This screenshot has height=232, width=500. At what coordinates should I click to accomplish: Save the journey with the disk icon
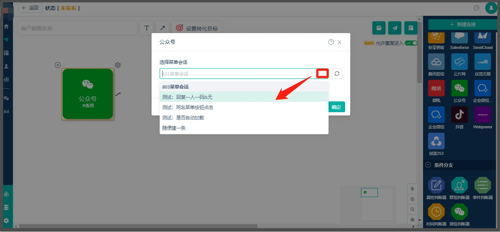(x=379, y=28)
